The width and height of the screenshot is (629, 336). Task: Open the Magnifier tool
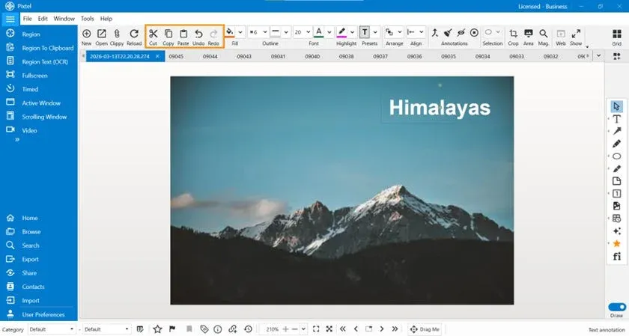pyautogui.click(x=544, y=33)
